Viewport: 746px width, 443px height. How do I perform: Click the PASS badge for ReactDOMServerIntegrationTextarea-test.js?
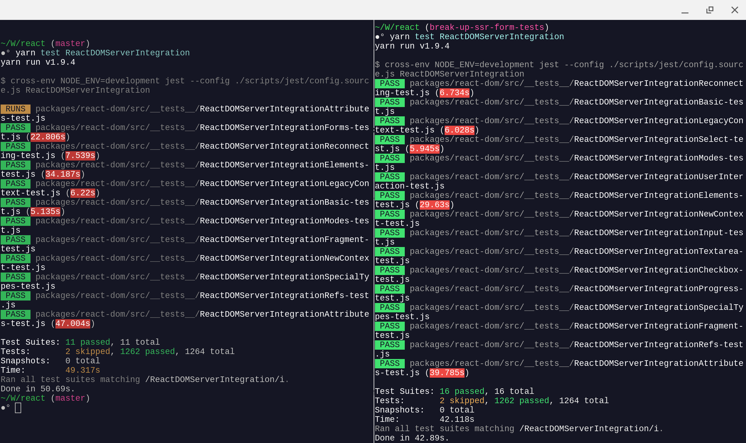pos(390,251)
